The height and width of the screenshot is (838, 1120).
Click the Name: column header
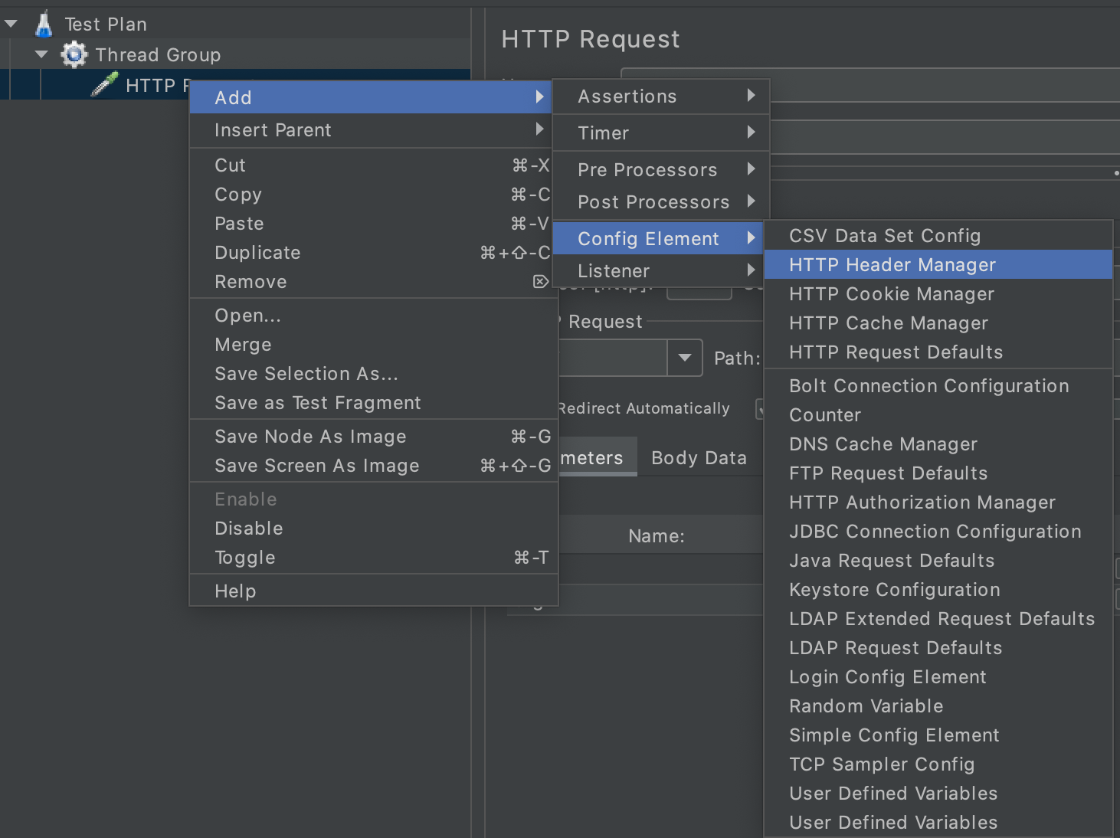pos(657,536)
